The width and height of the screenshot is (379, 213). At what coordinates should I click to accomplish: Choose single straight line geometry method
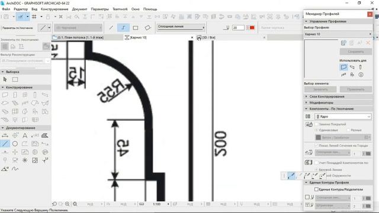pos(111,28)
